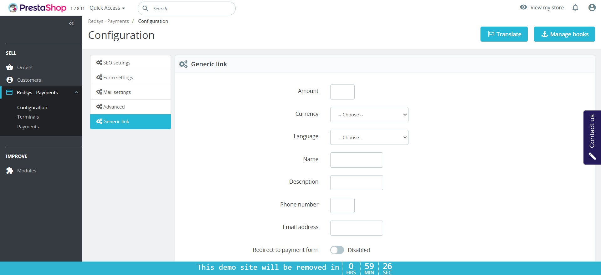601x275 pixels.
Task: Open the Currency dropdown
Action: point(369,115)
